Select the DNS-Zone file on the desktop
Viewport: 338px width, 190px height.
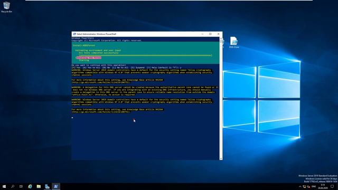[234, 42]
